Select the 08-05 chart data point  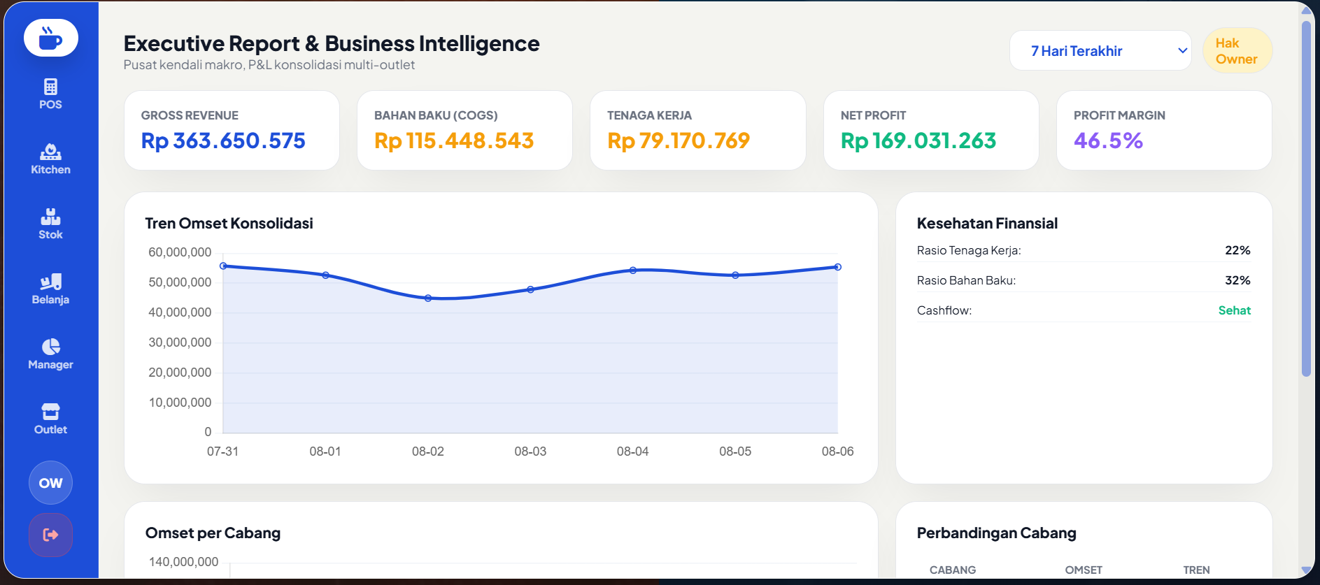point(735,275)
